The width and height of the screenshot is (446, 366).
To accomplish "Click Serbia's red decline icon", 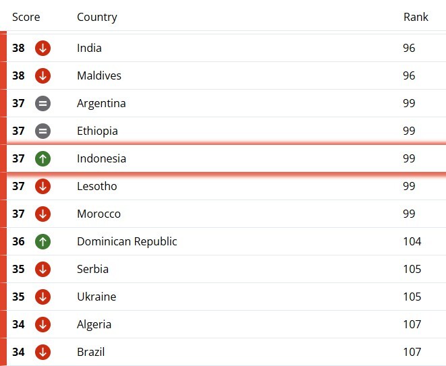I will (x=43, y=269).
